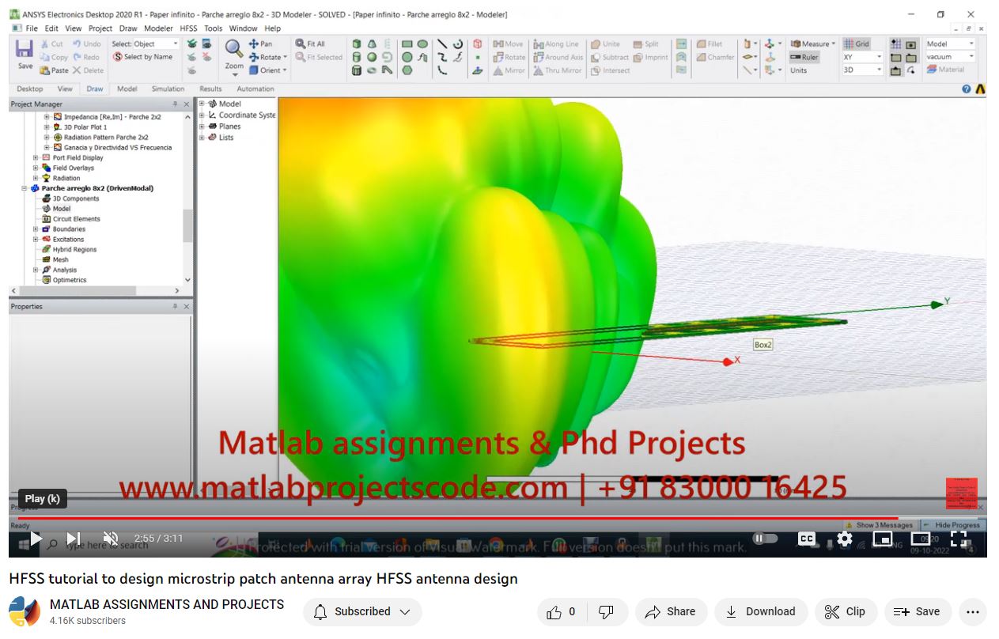Expand the Boundaries tree node

tap(36, 229)
